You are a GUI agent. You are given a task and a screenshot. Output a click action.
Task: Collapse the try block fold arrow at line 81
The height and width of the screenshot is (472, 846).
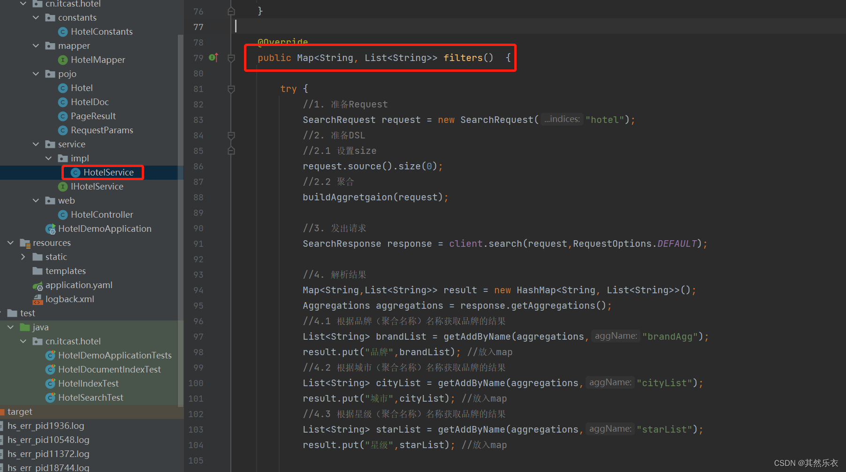click(231, 89)
